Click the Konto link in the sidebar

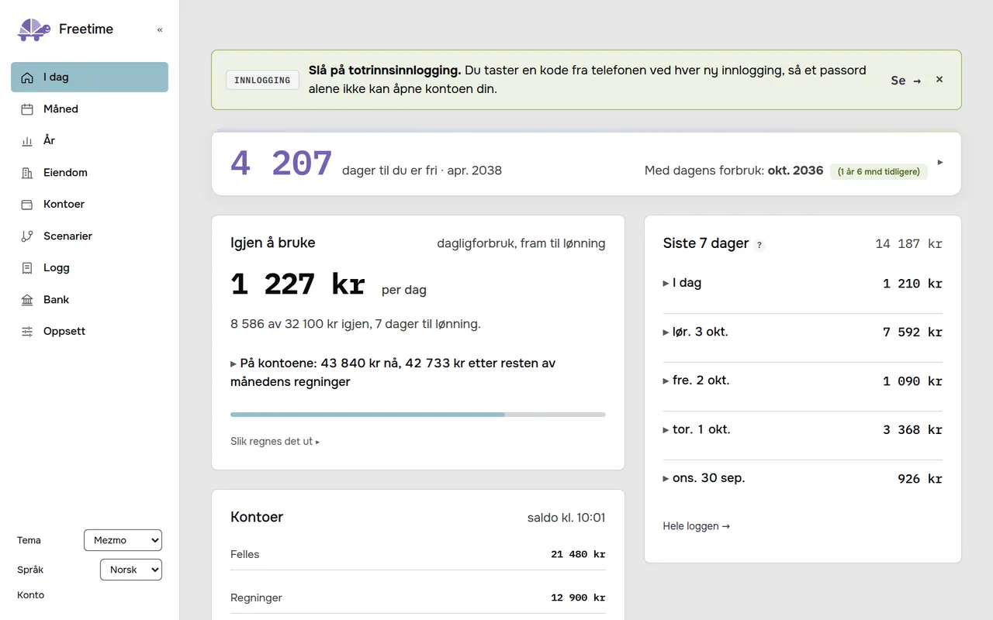point(31,595)
